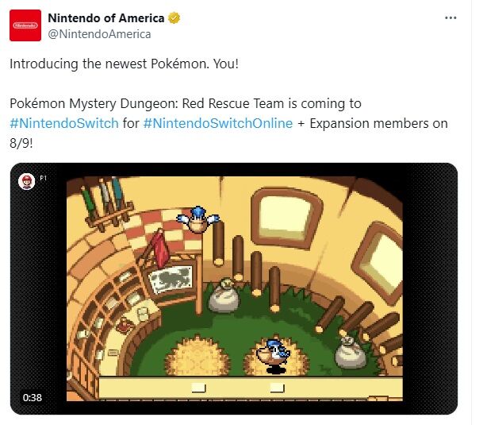
Task: Click the upper window in the game room
Action: (286, 218)
